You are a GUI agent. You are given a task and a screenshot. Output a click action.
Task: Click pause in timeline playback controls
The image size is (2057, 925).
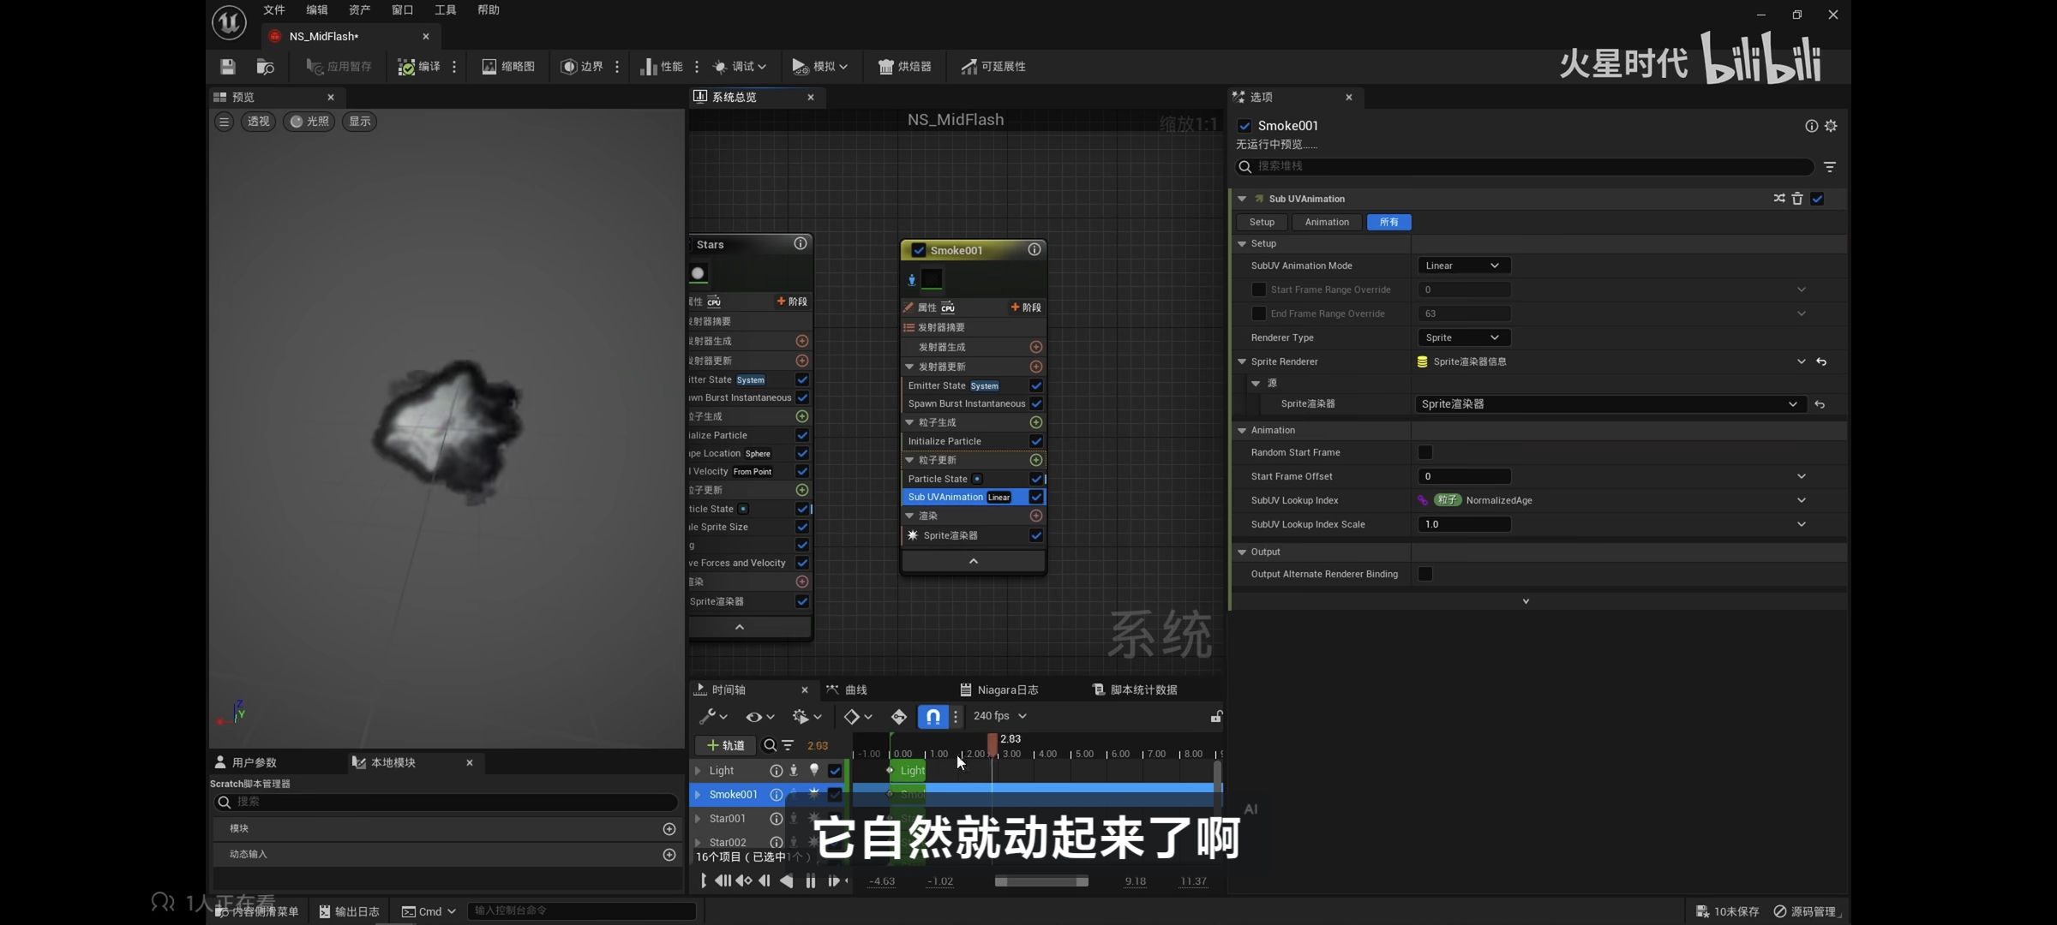pyautogui.click(x=810, y=881)
